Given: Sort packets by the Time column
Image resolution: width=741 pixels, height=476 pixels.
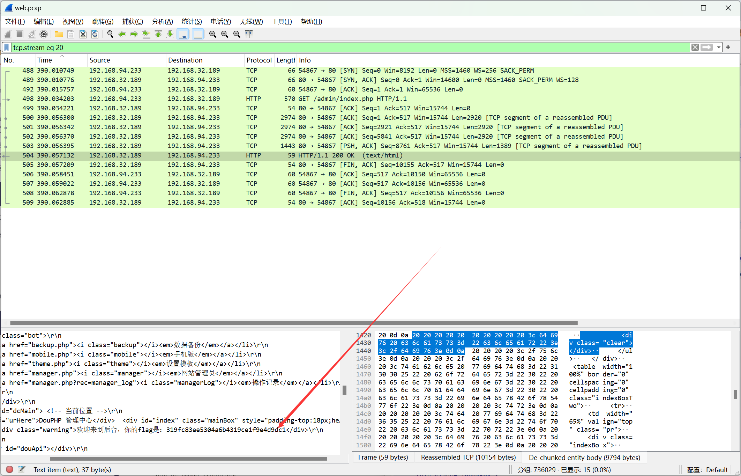Looking at the screenshot, I should coord(61,60).
